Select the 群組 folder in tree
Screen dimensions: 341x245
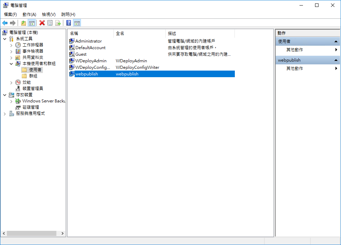pos(33,76)
